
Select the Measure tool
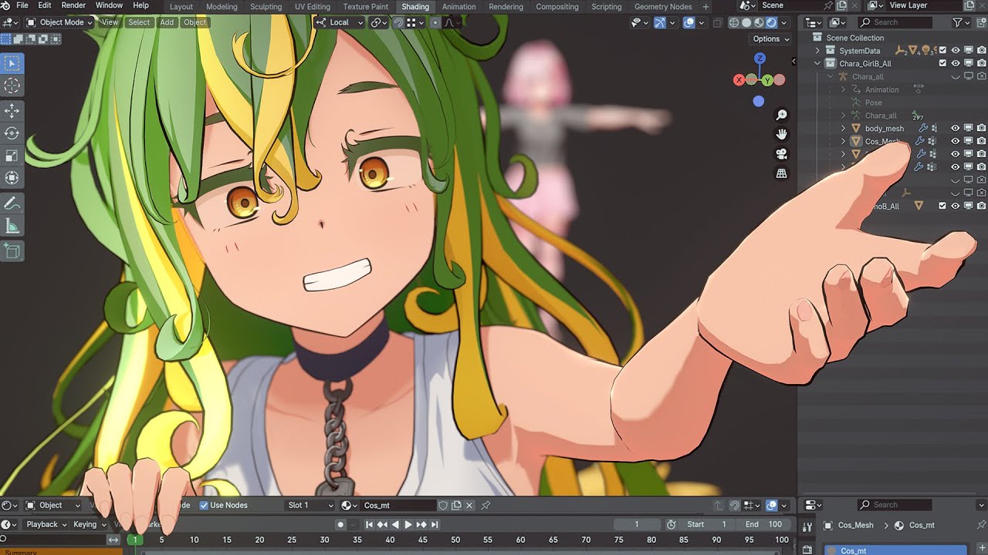point(12,226)
